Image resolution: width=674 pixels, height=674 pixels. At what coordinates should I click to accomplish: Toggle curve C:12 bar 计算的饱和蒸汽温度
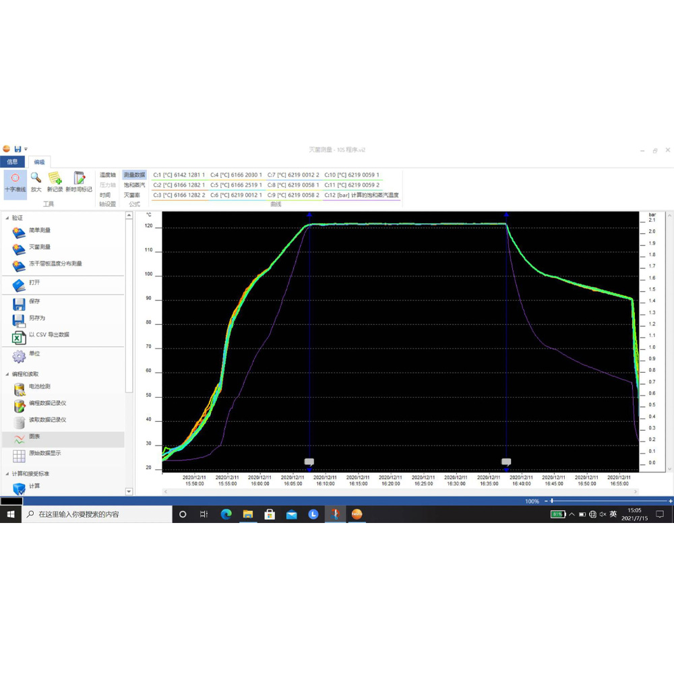pyautogui.click(x=361, y=195)
